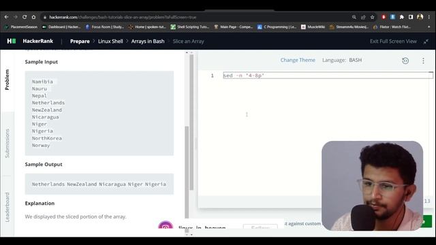Go to Arrays in Bash breadcrumb
Viewport: 436px width, 245px height.
click(x=148, y=42)
